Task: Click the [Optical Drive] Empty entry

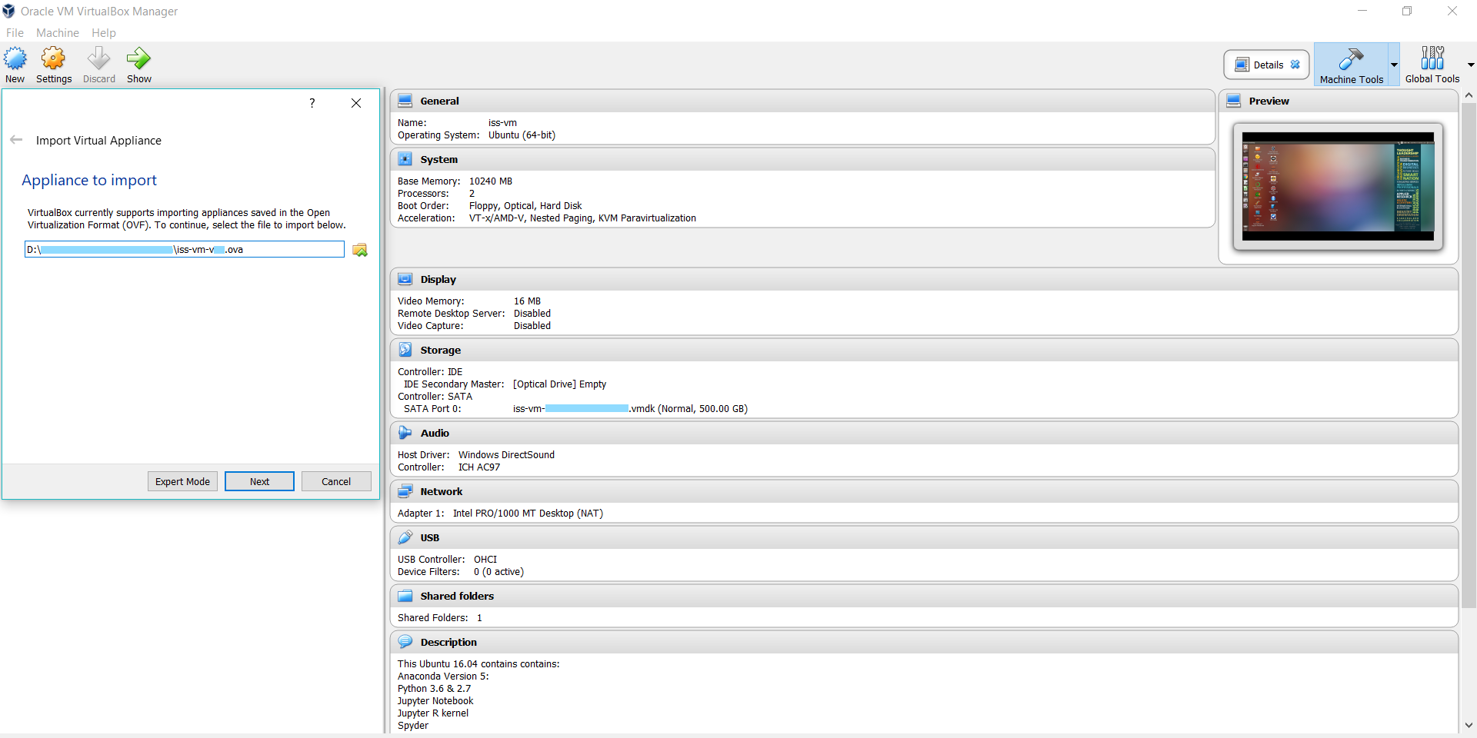Action: pos(559,384)
